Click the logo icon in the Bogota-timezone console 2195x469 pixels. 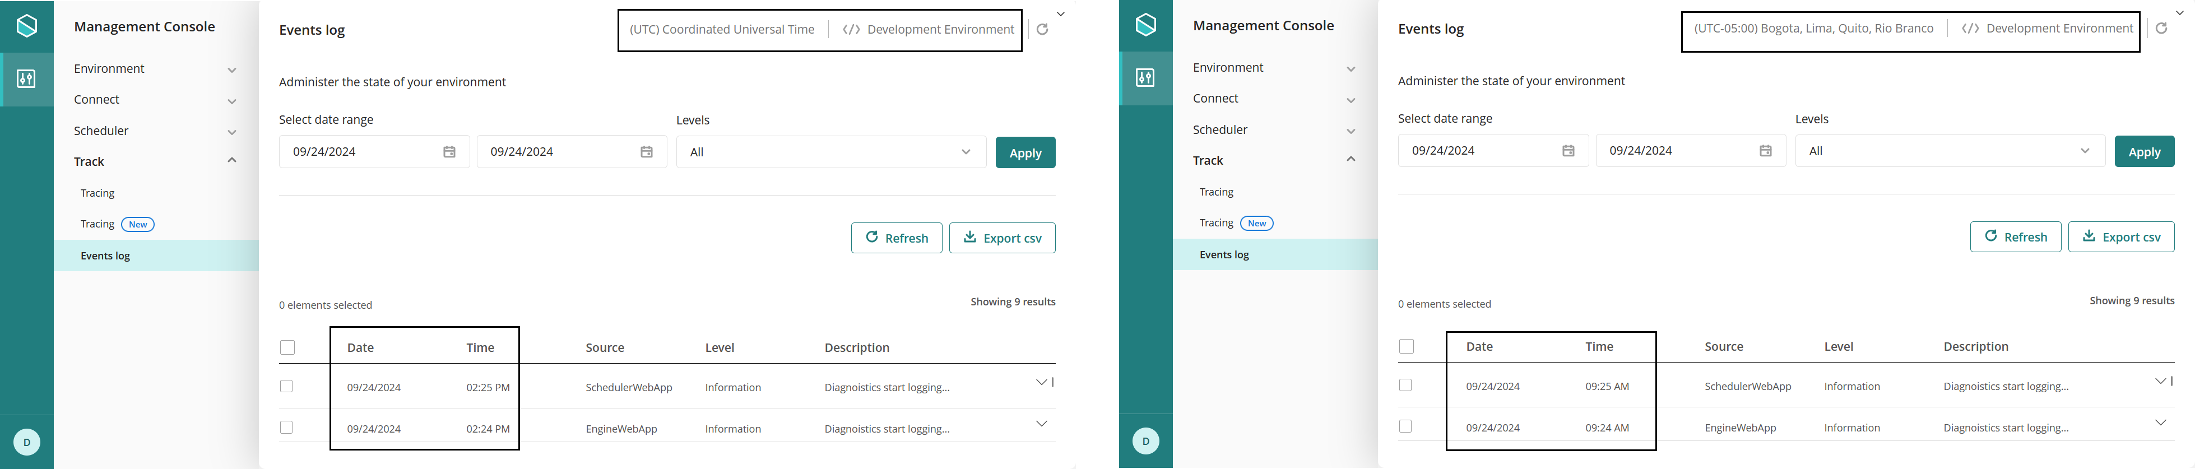click(1146, 25)
